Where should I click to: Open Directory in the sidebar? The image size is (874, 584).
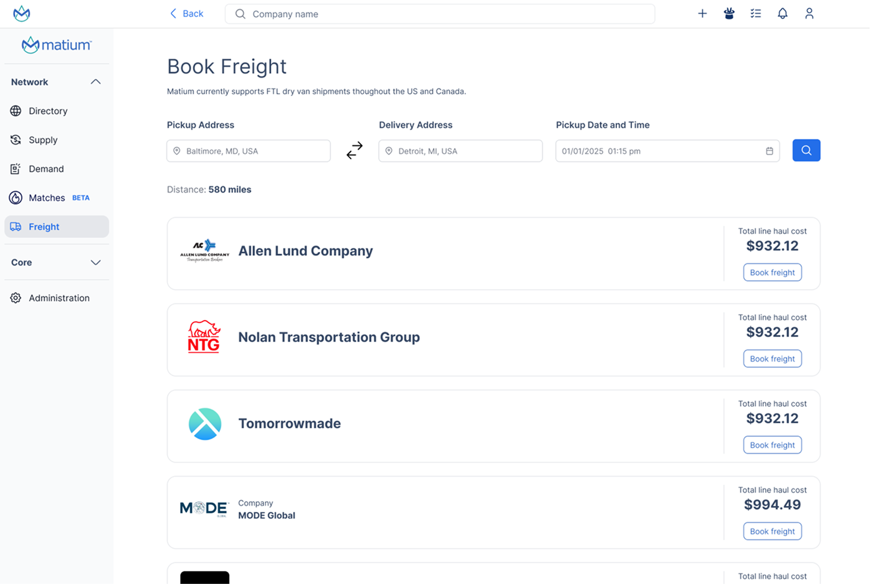point(56,111)
